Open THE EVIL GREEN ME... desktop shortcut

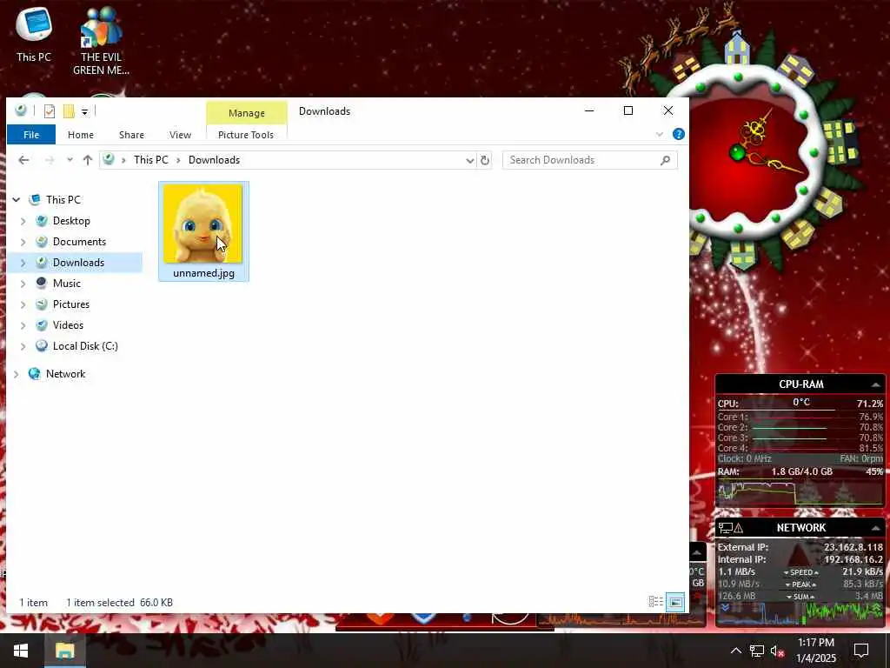101,42
